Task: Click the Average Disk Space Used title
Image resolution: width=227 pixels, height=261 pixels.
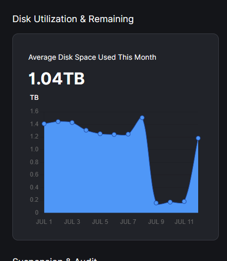Action: tap(92, 57)
